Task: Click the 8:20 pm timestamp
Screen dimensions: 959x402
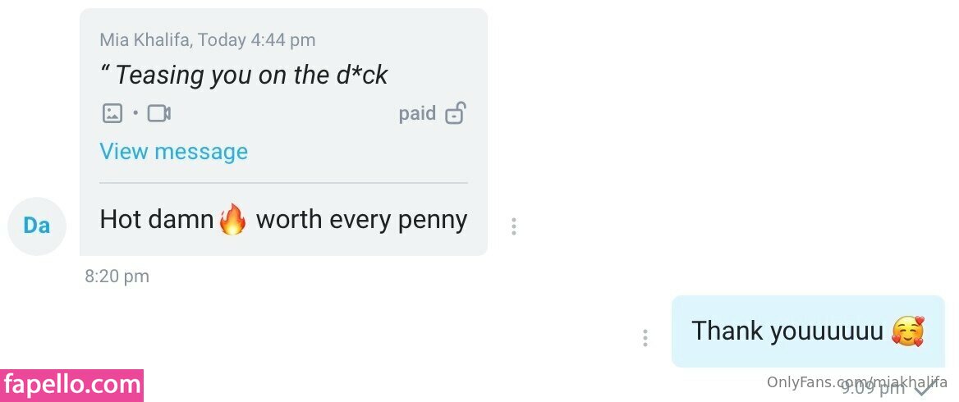Action: click(117, 276)
